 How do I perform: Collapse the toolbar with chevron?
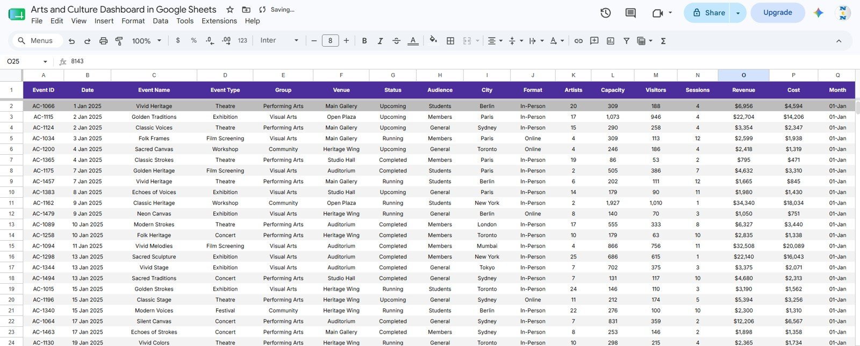click(838, 41)
